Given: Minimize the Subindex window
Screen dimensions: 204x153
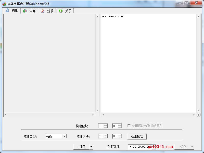Looking at the screenshot, I should pos(180,3).
